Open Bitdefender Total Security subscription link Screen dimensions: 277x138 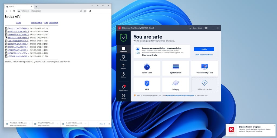(180, 95)
